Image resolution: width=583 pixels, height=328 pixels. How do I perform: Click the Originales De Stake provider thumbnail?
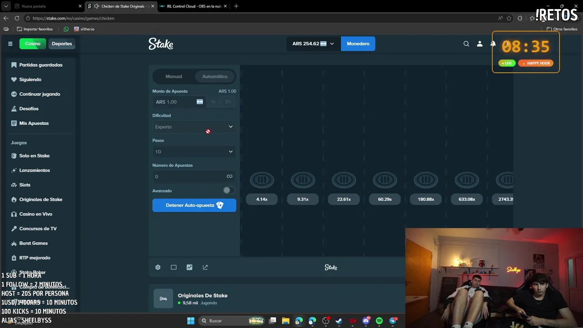[x=163, y=298]
